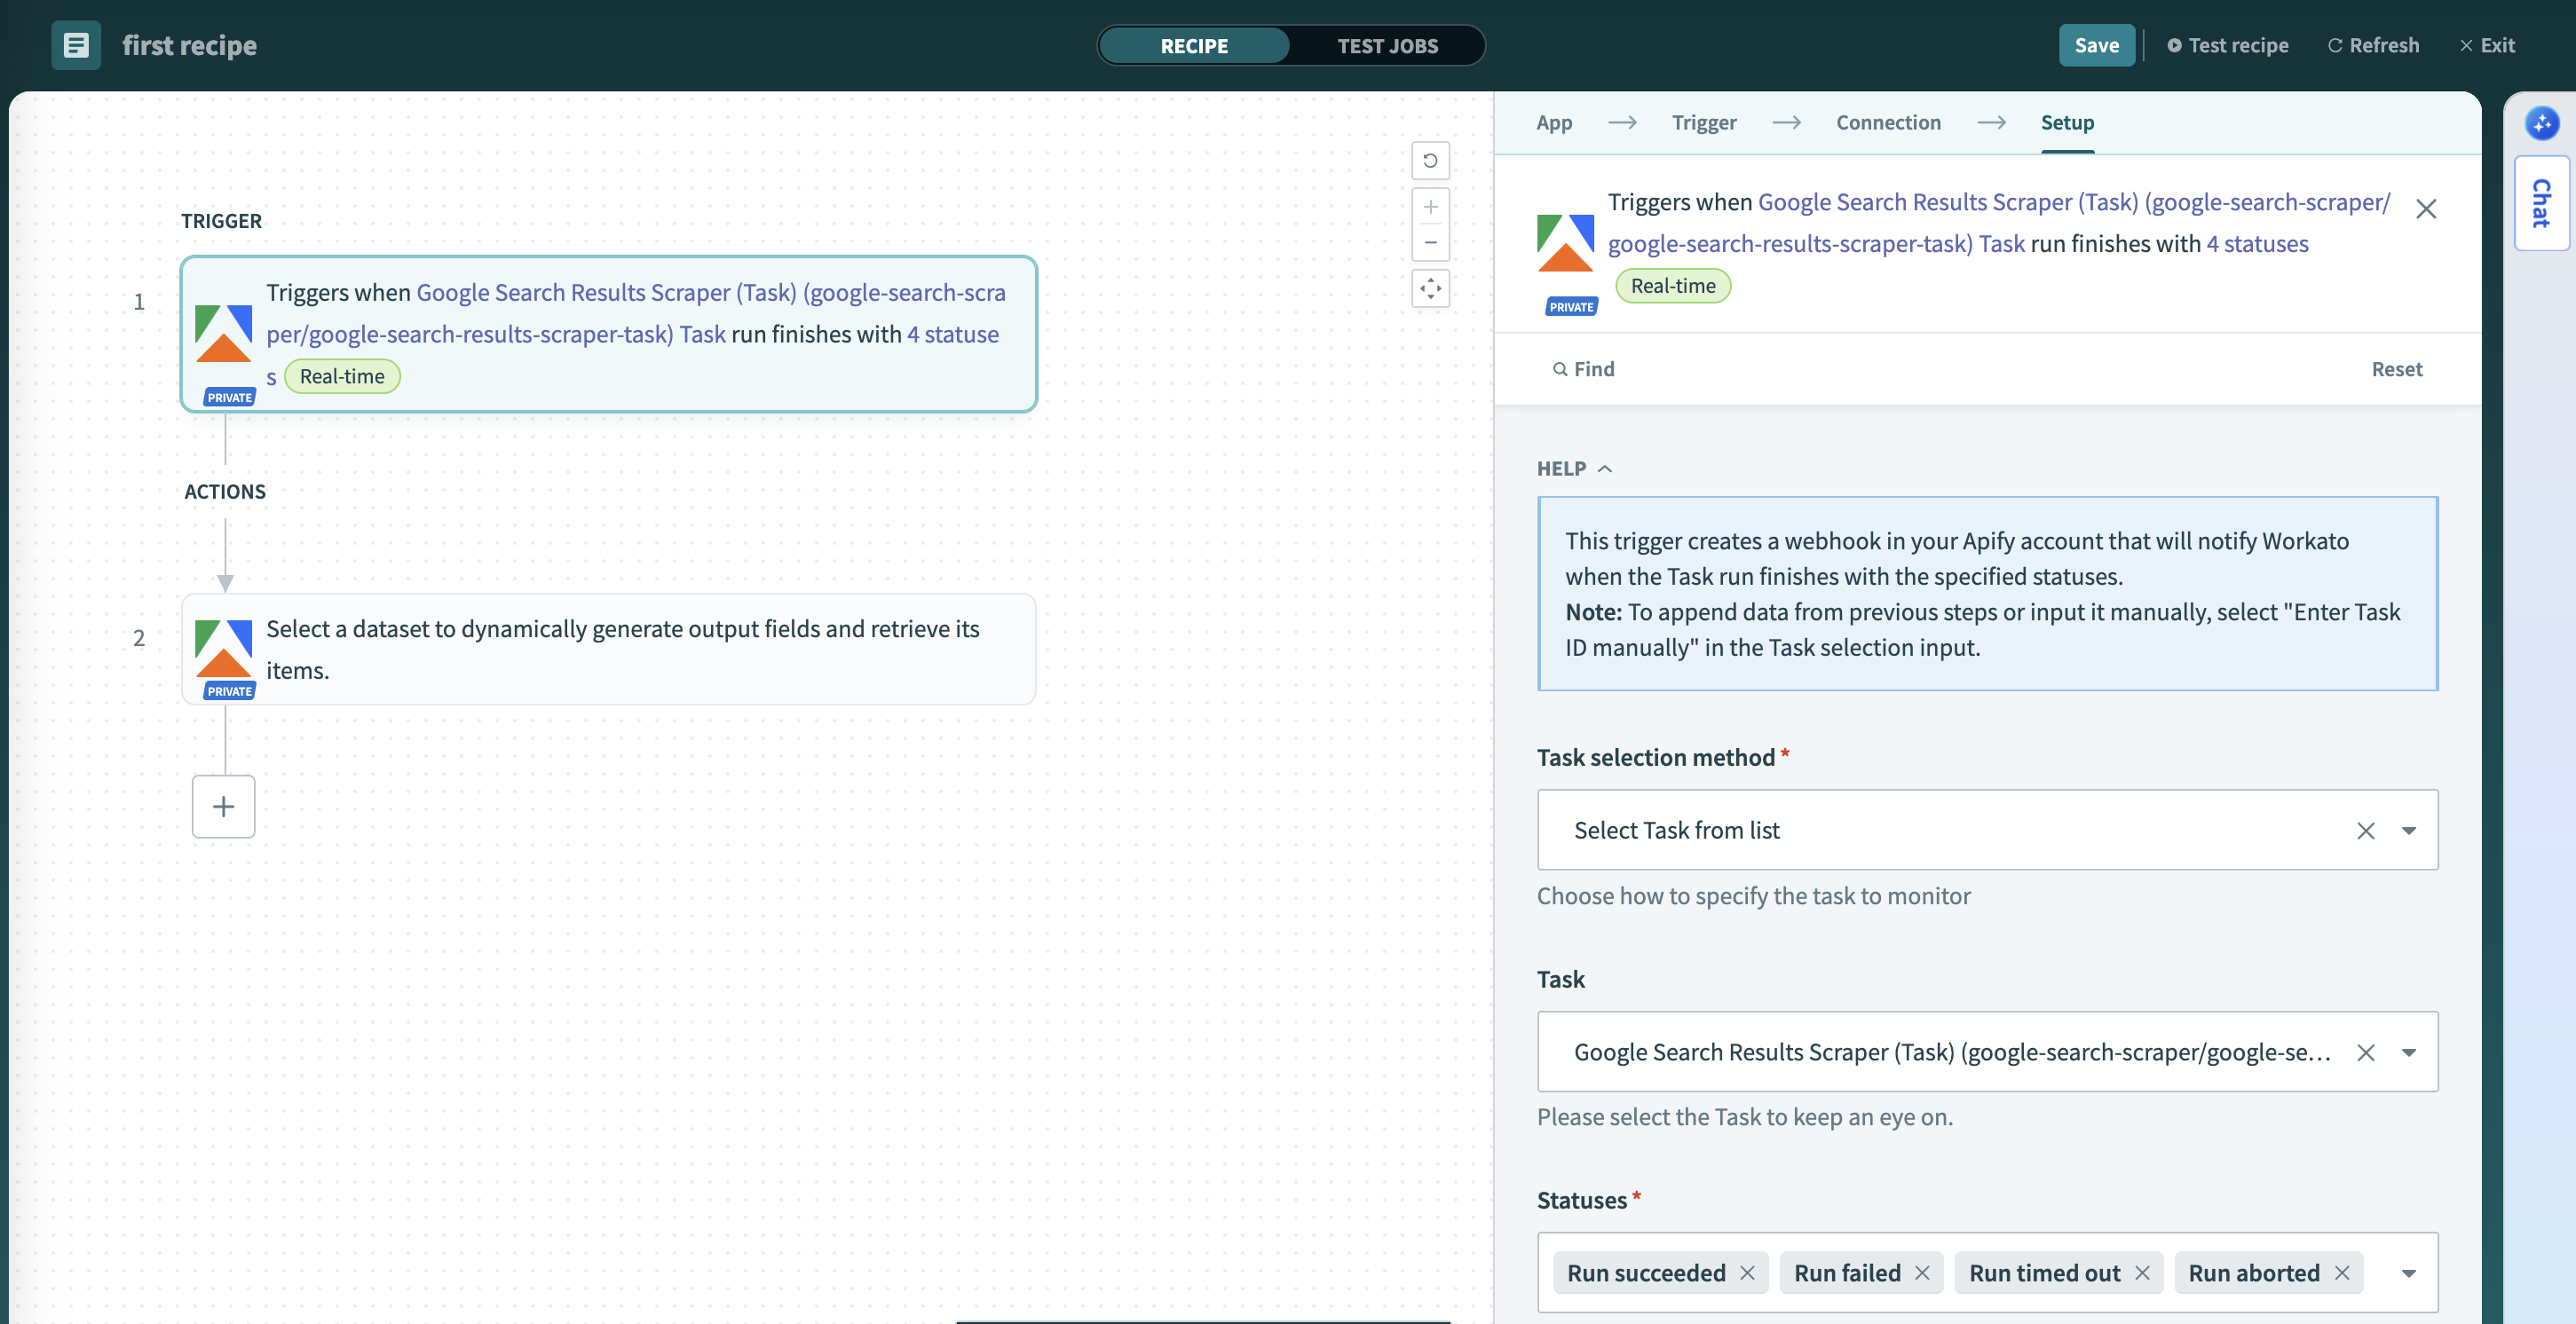The image size is (2576, 1324).
Task: Click the recipe document icon in the header
Action: [x=76, y=45]
